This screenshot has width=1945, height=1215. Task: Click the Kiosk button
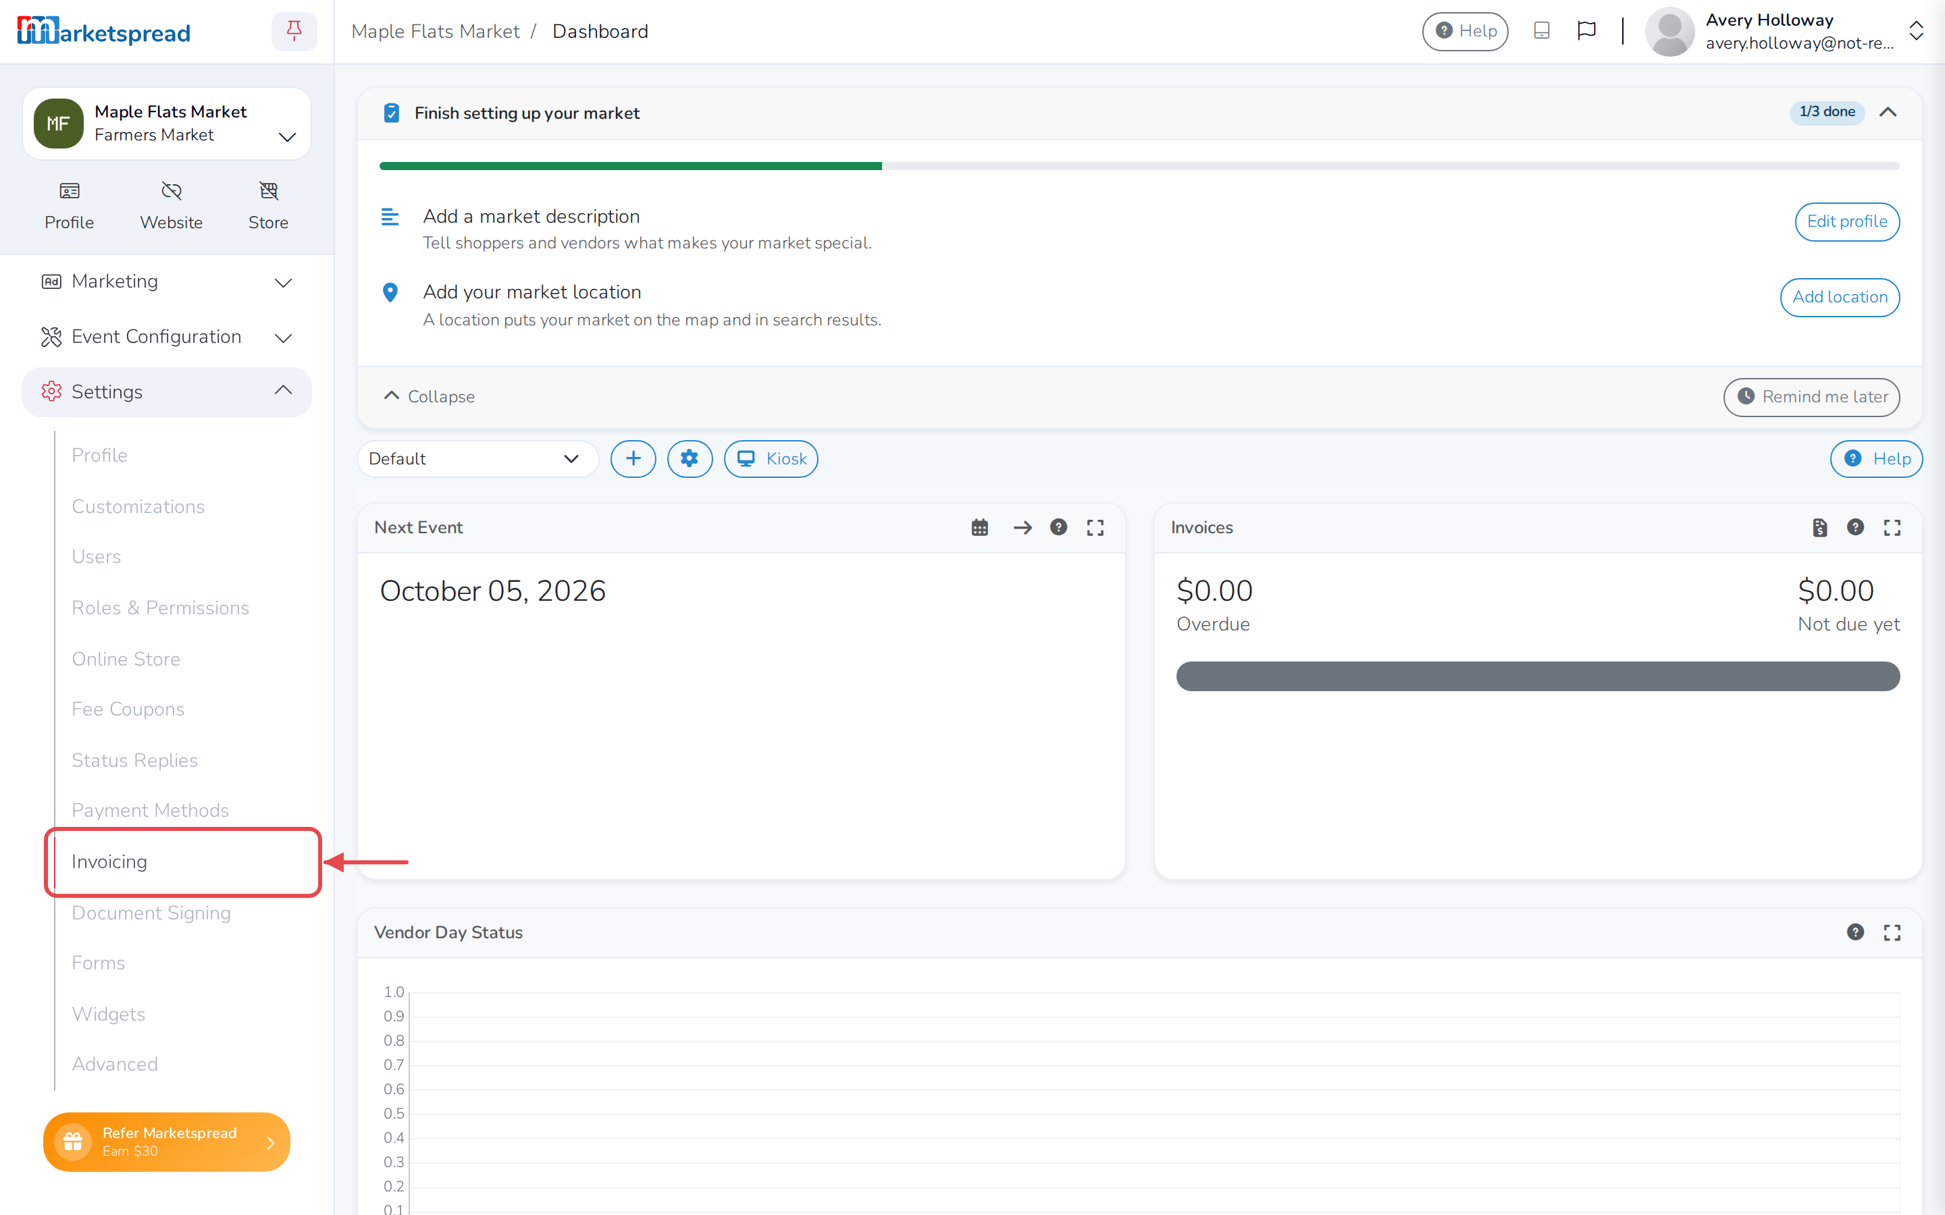[x=771, y=459]
